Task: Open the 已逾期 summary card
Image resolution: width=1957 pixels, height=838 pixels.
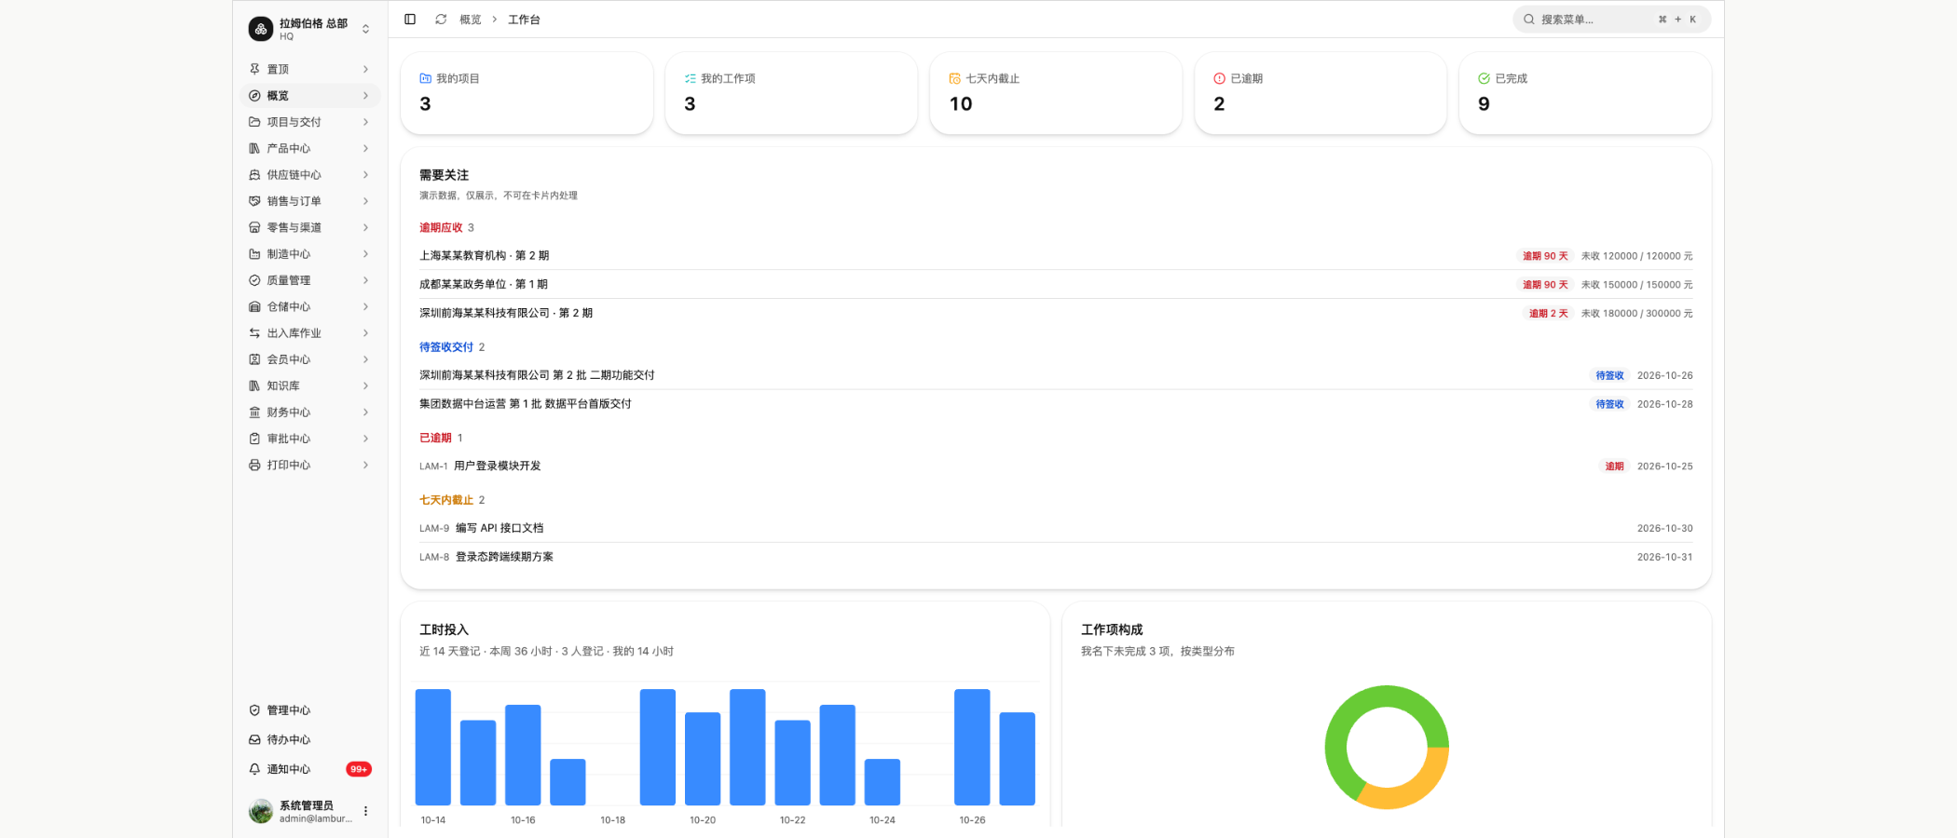Action: coord(1321,93)
